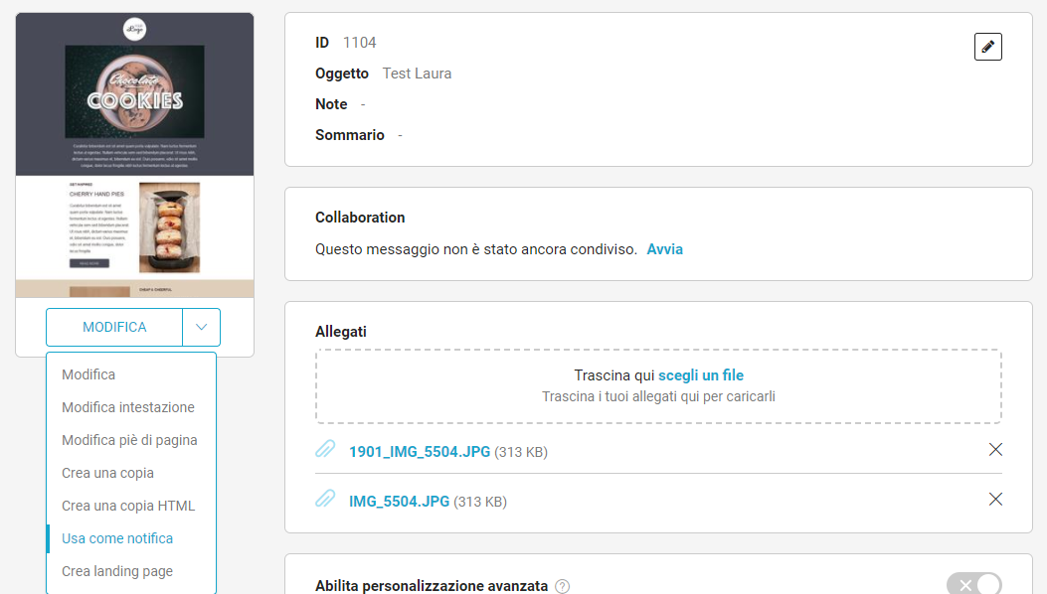Choose Modifica intestazione option
1047x594 pixels.
[x=128, y=407]
